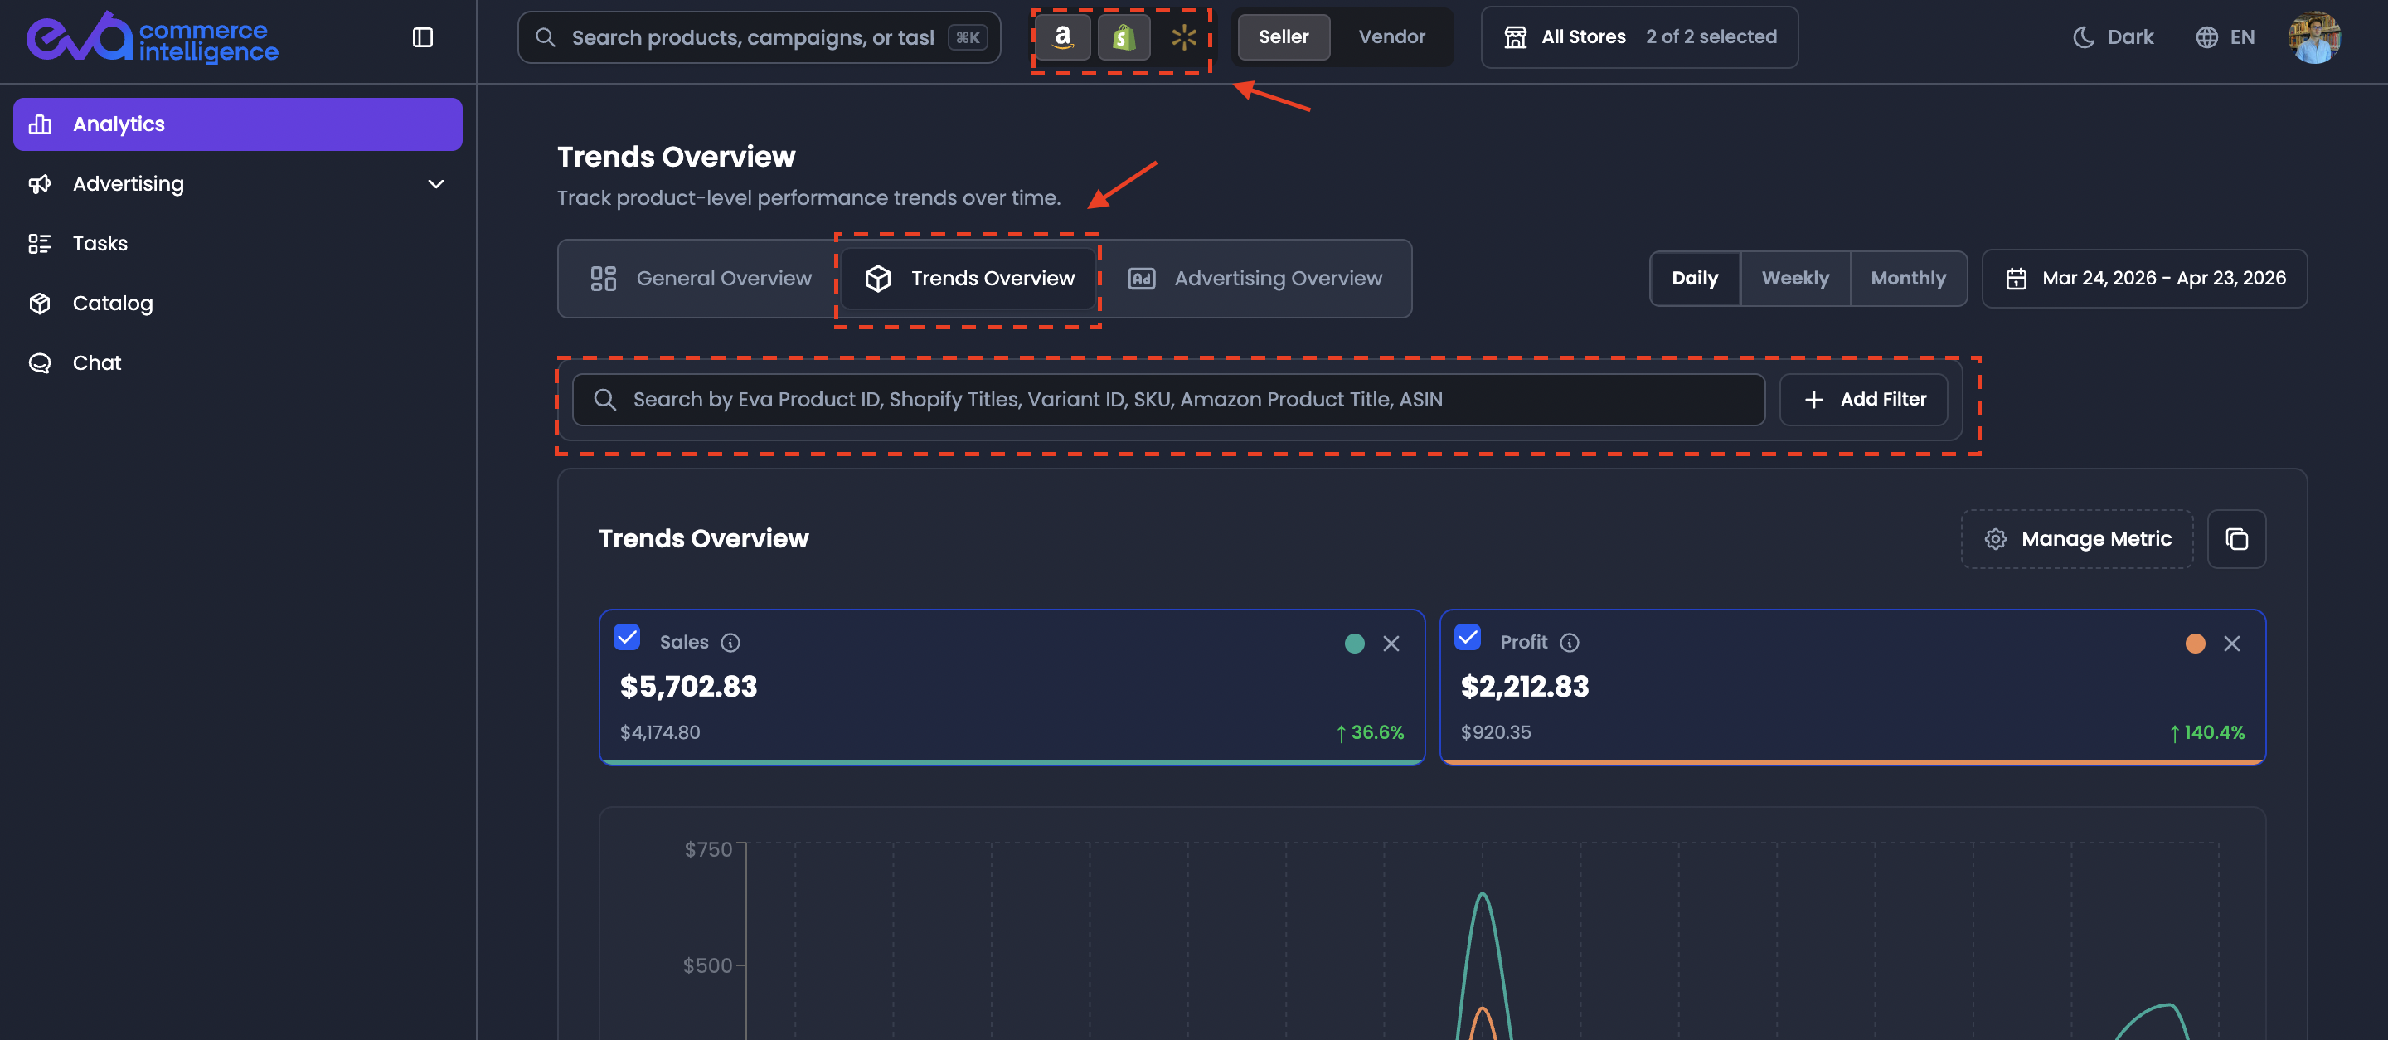Click the Eva commerce intelligence logo

[153, 38]
